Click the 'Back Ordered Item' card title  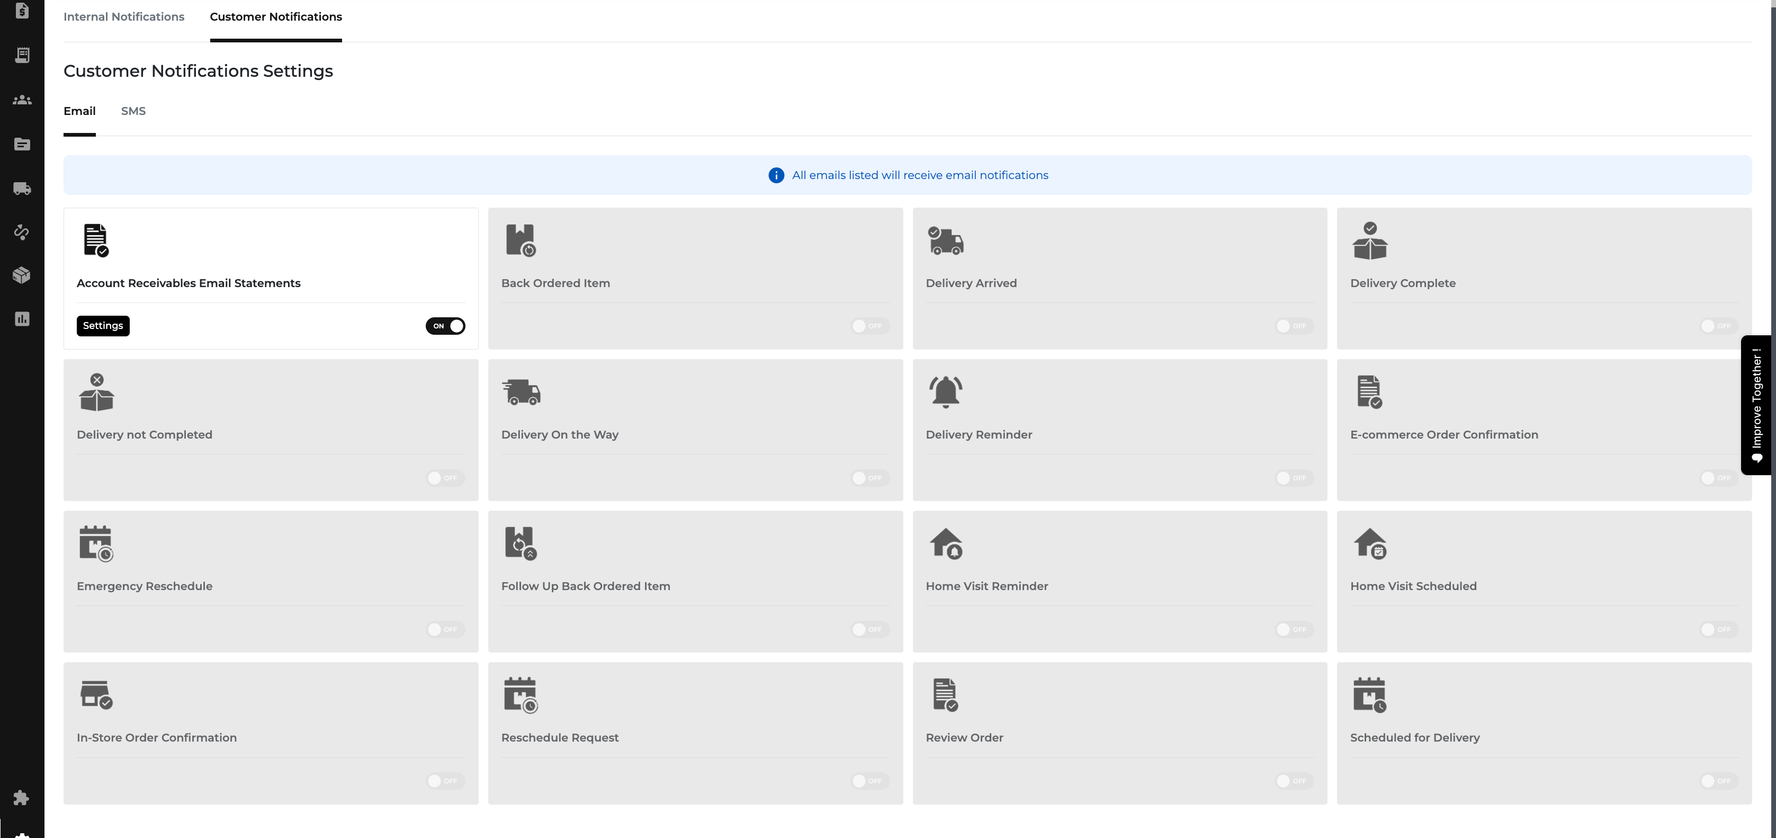(x=555, y=283)
